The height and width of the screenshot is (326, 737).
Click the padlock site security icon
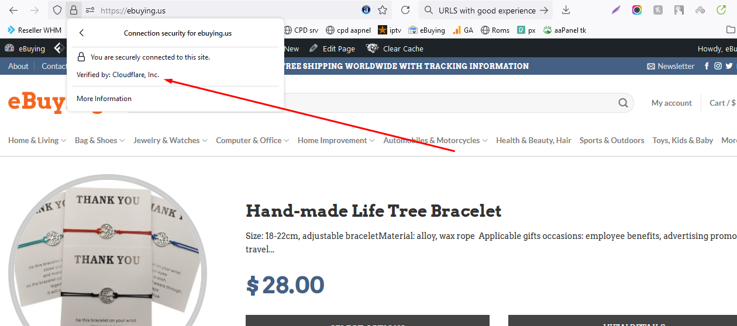[73, 10]
